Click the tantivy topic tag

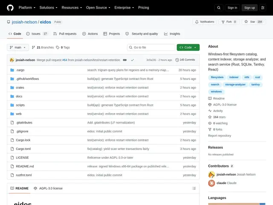(256, 85)
